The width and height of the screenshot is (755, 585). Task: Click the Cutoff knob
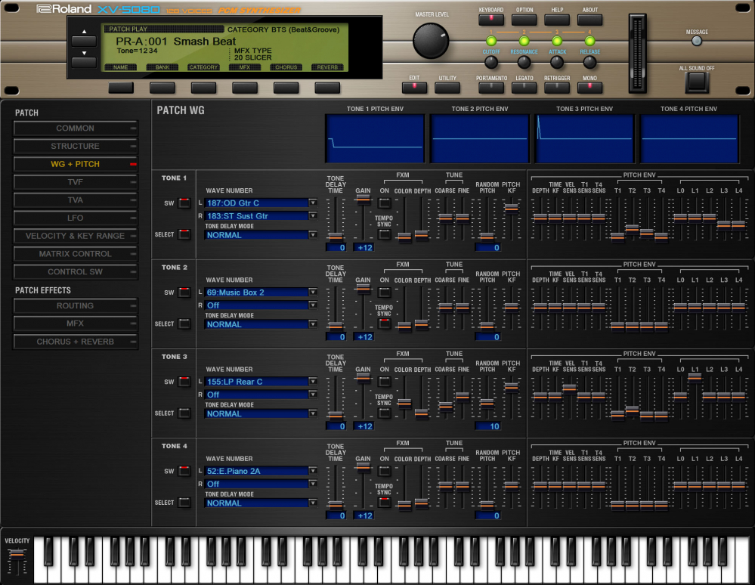(x=491, y=63)
